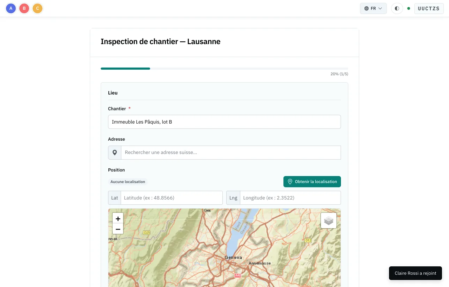Click Geneva on the map
The width and height of the screenshot is (449, 287).
coord(233,257)
